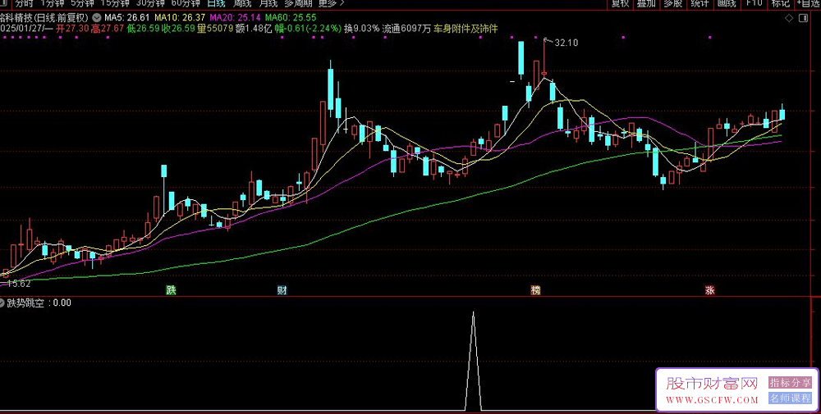
Task: Toggle the side panel layout icon
Action: pyautogui.click(x=804, y=19)
